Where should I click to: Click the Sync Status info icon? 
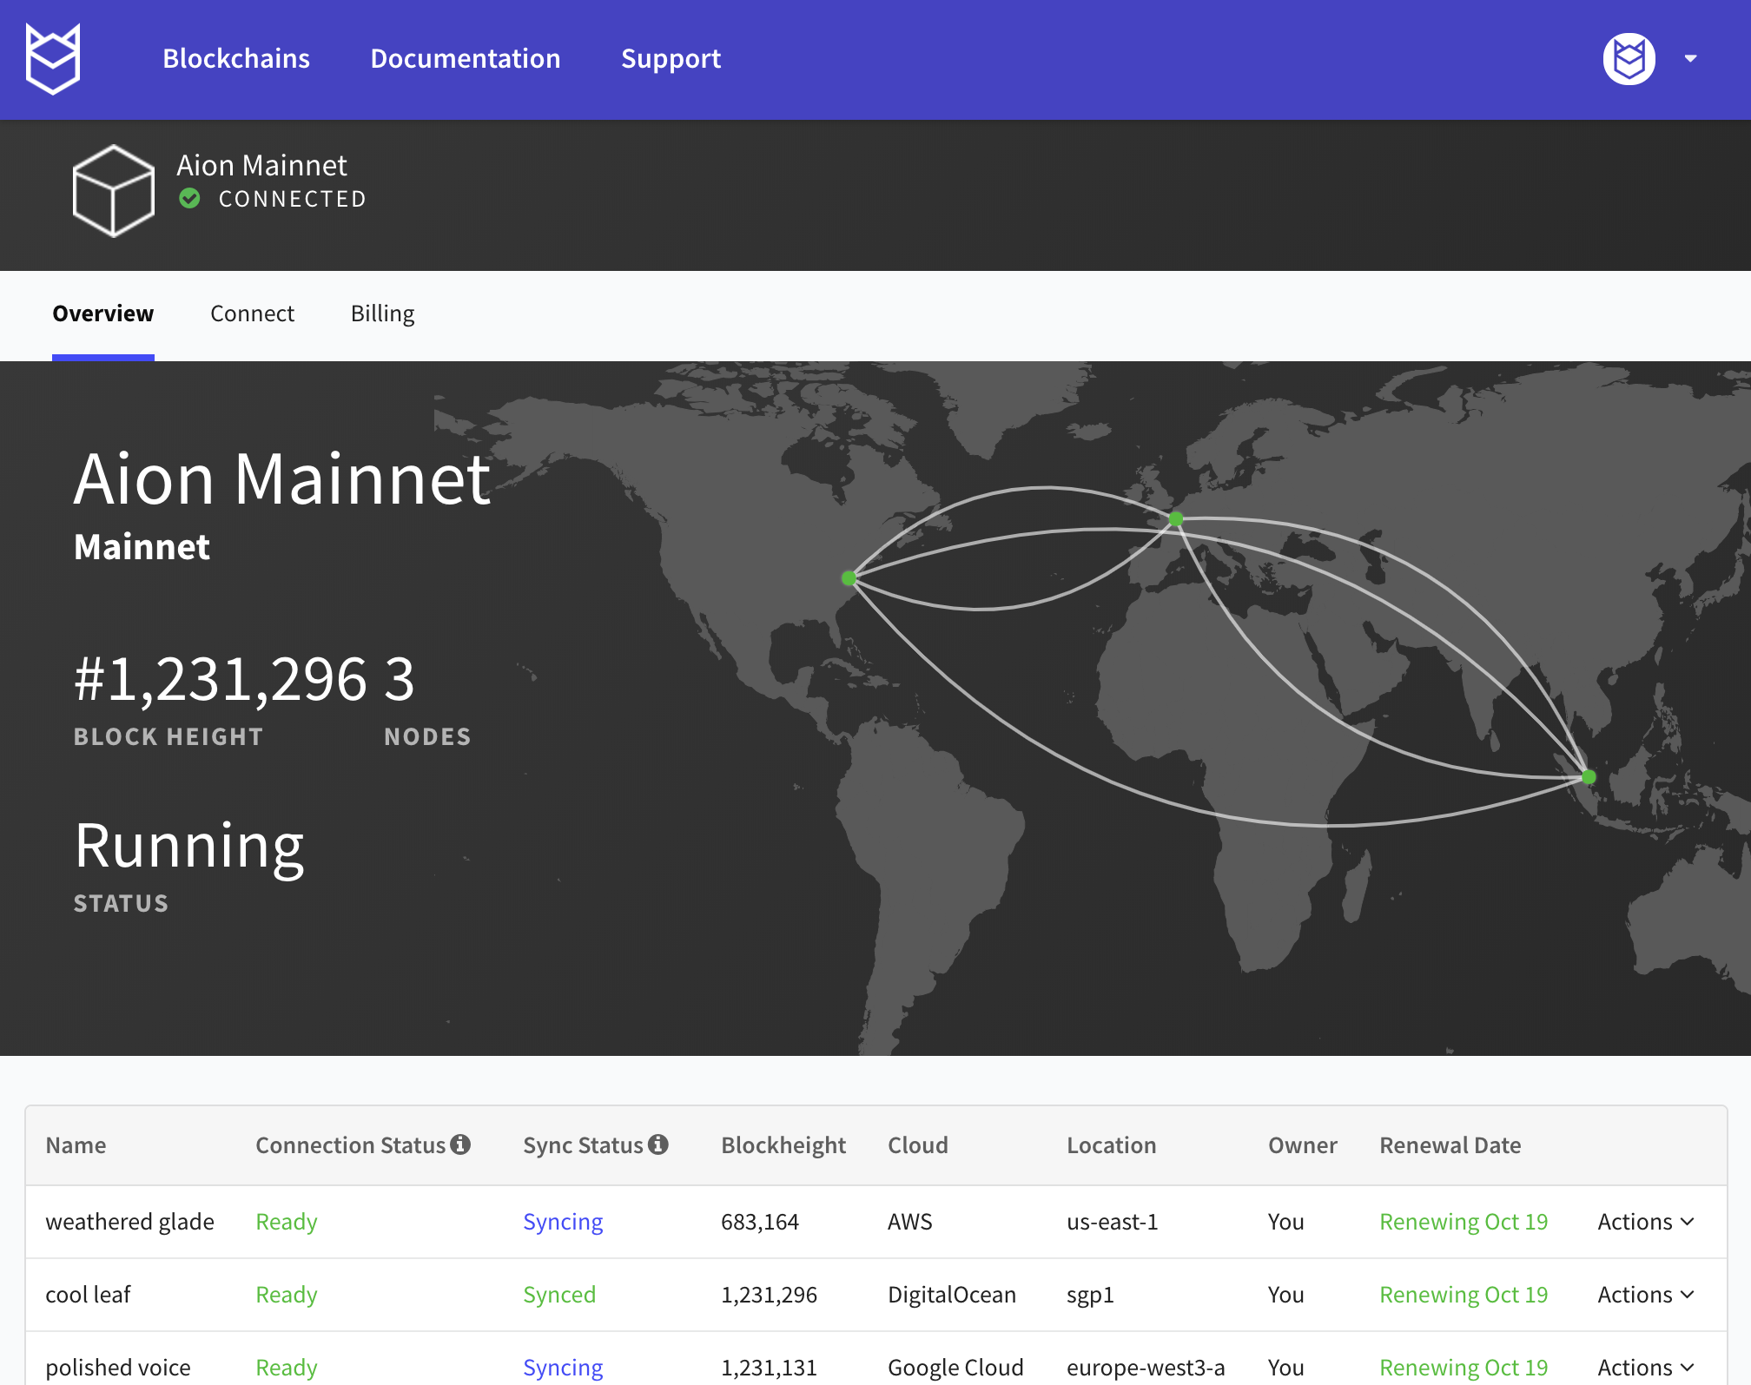[x=658, y=1144]
